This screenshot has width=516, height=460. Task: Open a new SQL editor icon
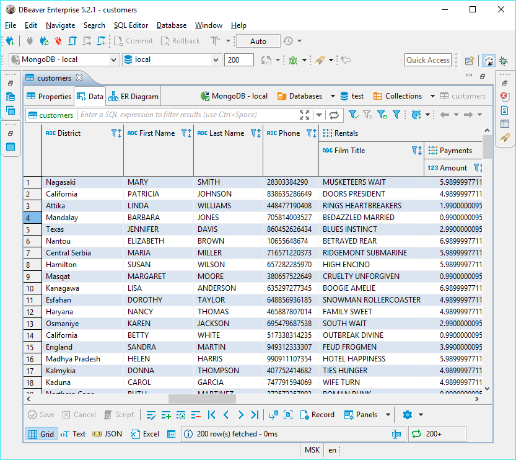pyautogui.click(x=102, y=41)
